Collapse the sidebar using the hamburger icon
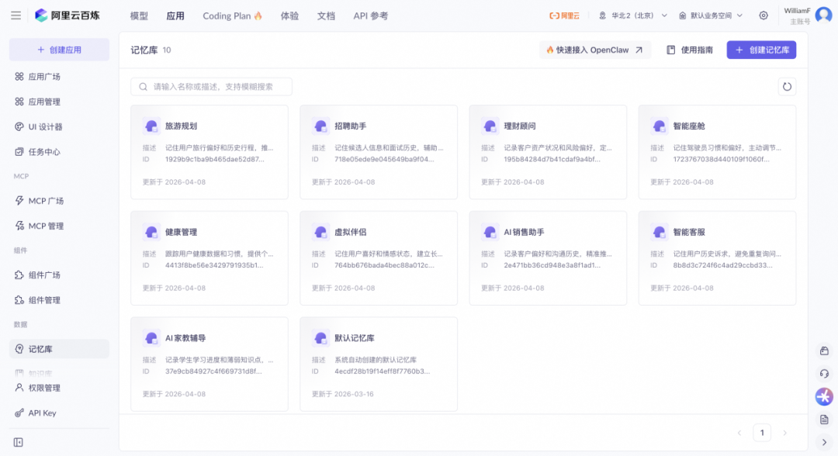Screen dimensions: 838x456 tap(16, 15)
